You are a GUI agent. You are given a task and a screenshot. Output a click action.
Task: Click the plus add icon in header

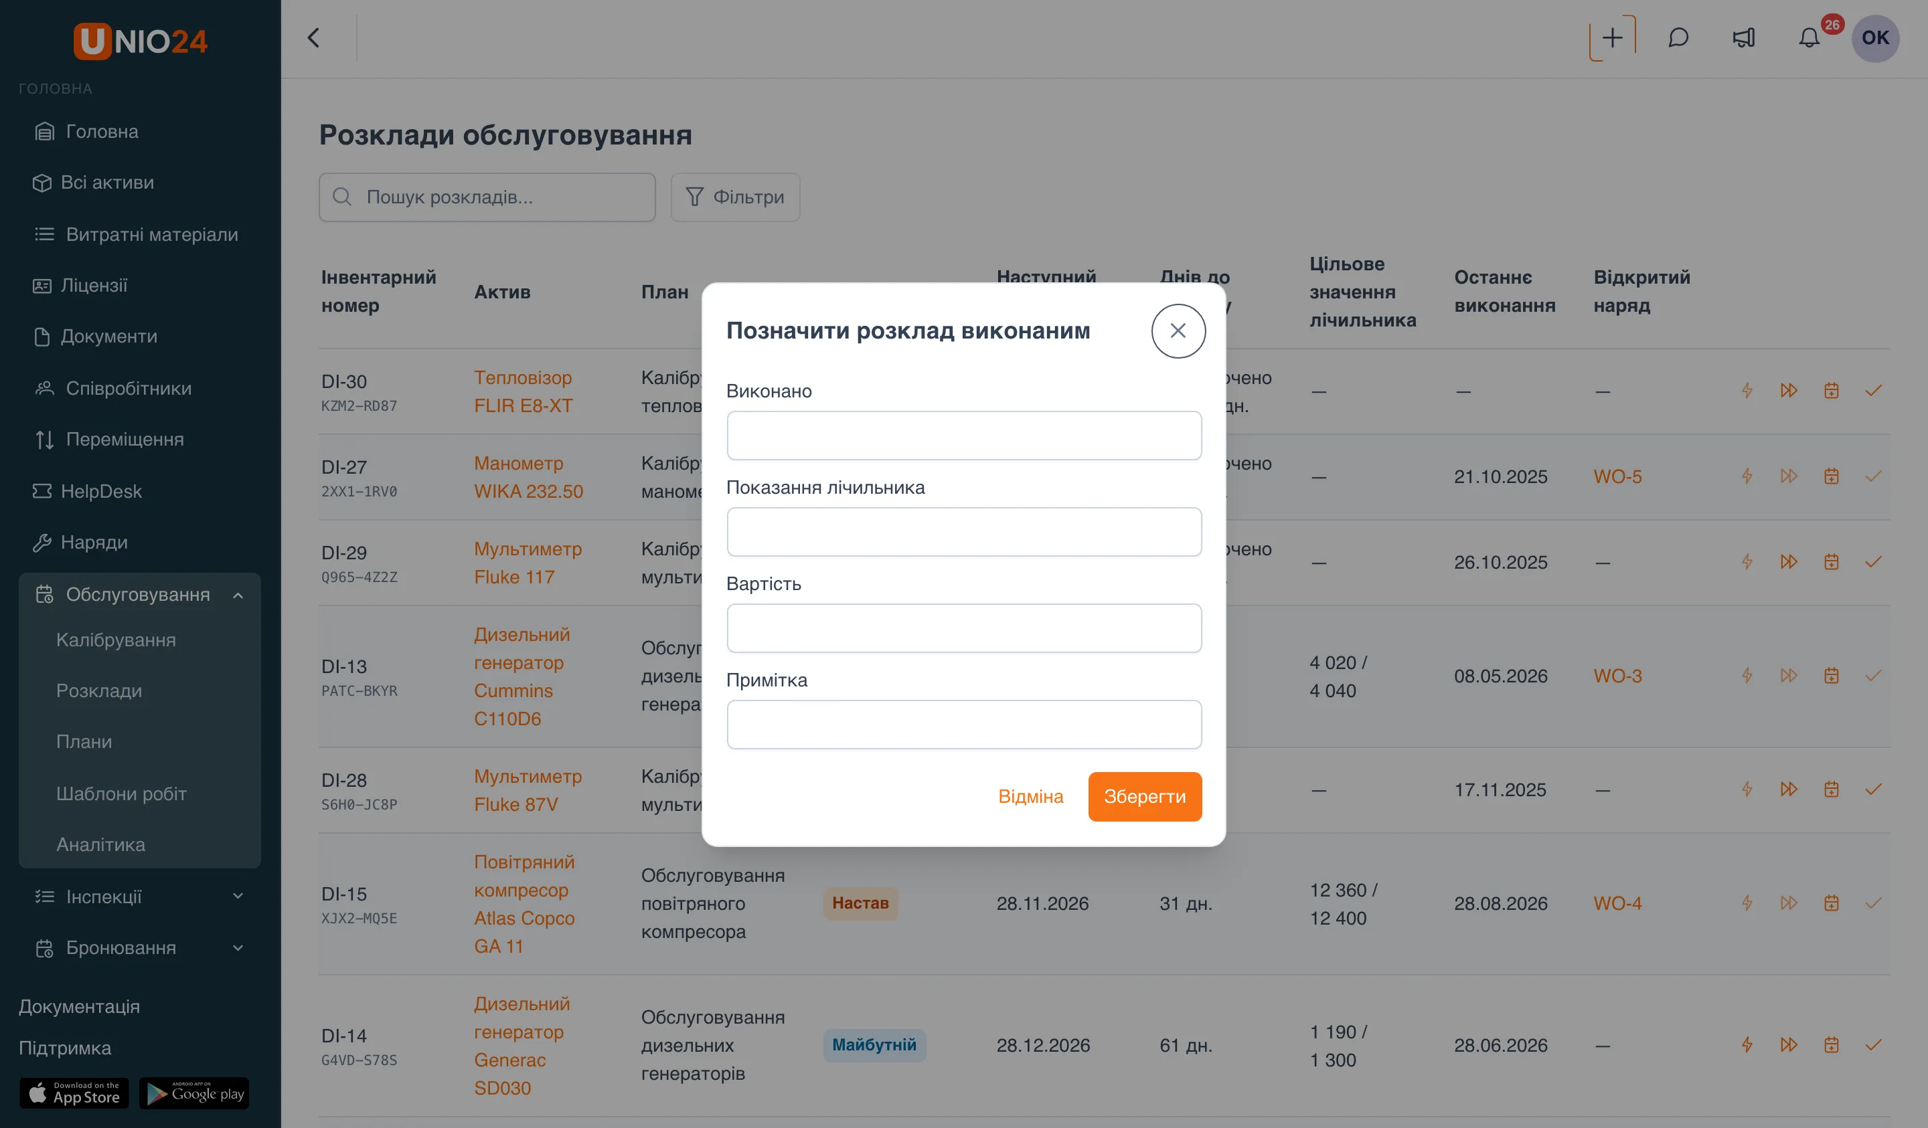pos(1612,37)
